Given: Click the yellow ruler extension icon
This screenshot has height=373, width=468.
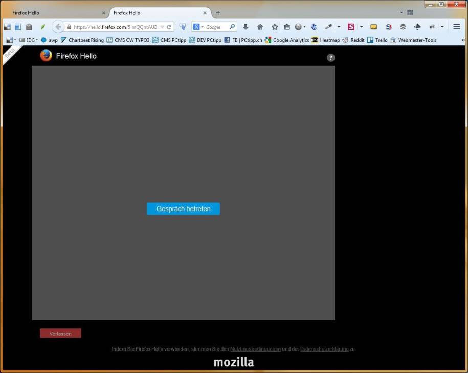Looking at the screenshot, I should pyautogui.click(x=374, y=27).
